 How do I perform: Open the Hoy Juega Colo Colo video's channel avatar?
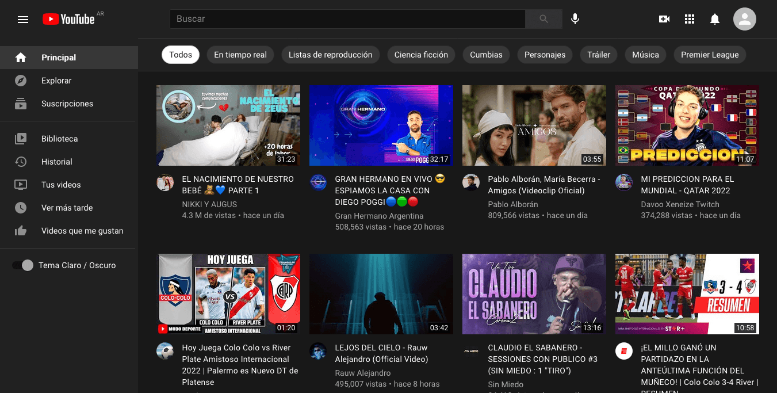point(165,351)
